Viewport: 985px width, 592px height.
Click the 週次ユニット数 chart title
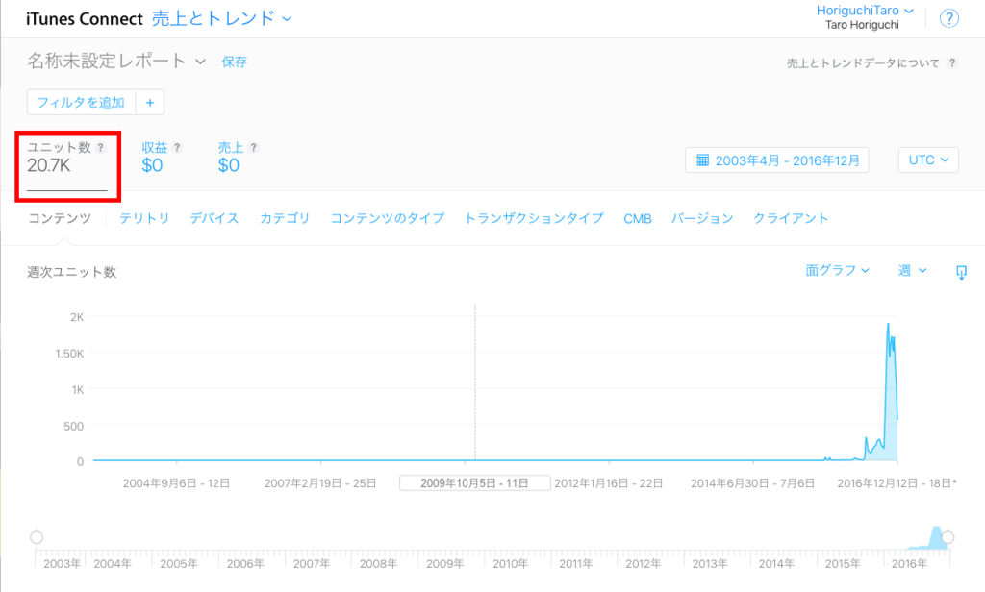click(71, 273)
